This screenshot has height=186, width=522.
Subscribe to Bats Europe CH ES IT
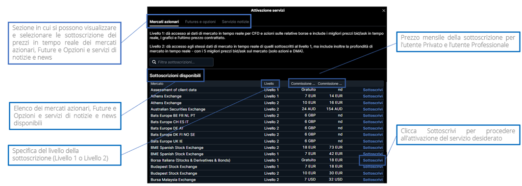click(373, 122)
